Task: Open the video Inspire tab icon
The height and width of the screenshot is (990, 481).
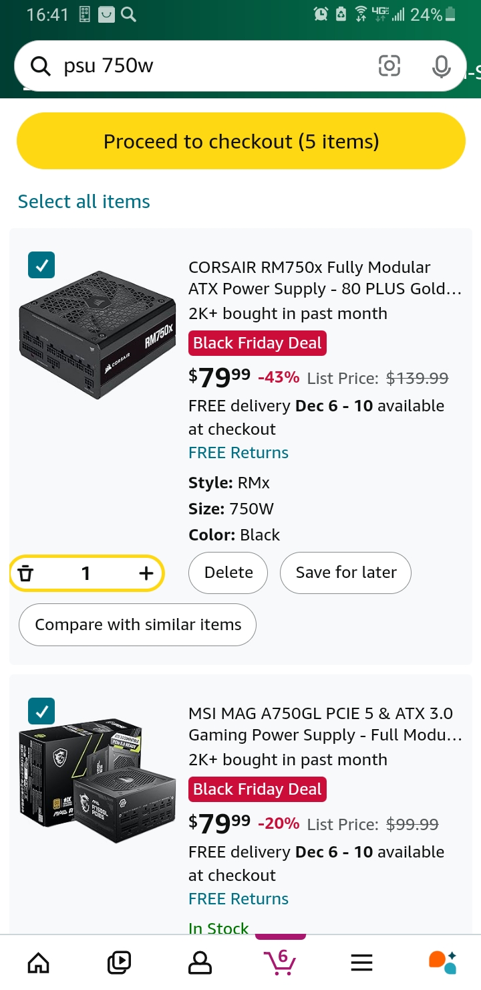Action: (119, 963)
